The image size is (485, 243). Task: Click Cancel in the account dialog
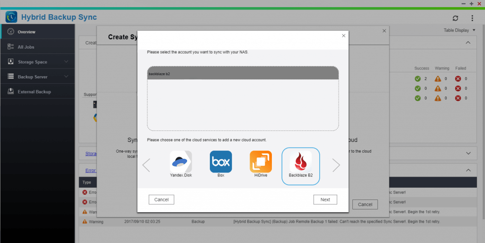click(162, 200)
